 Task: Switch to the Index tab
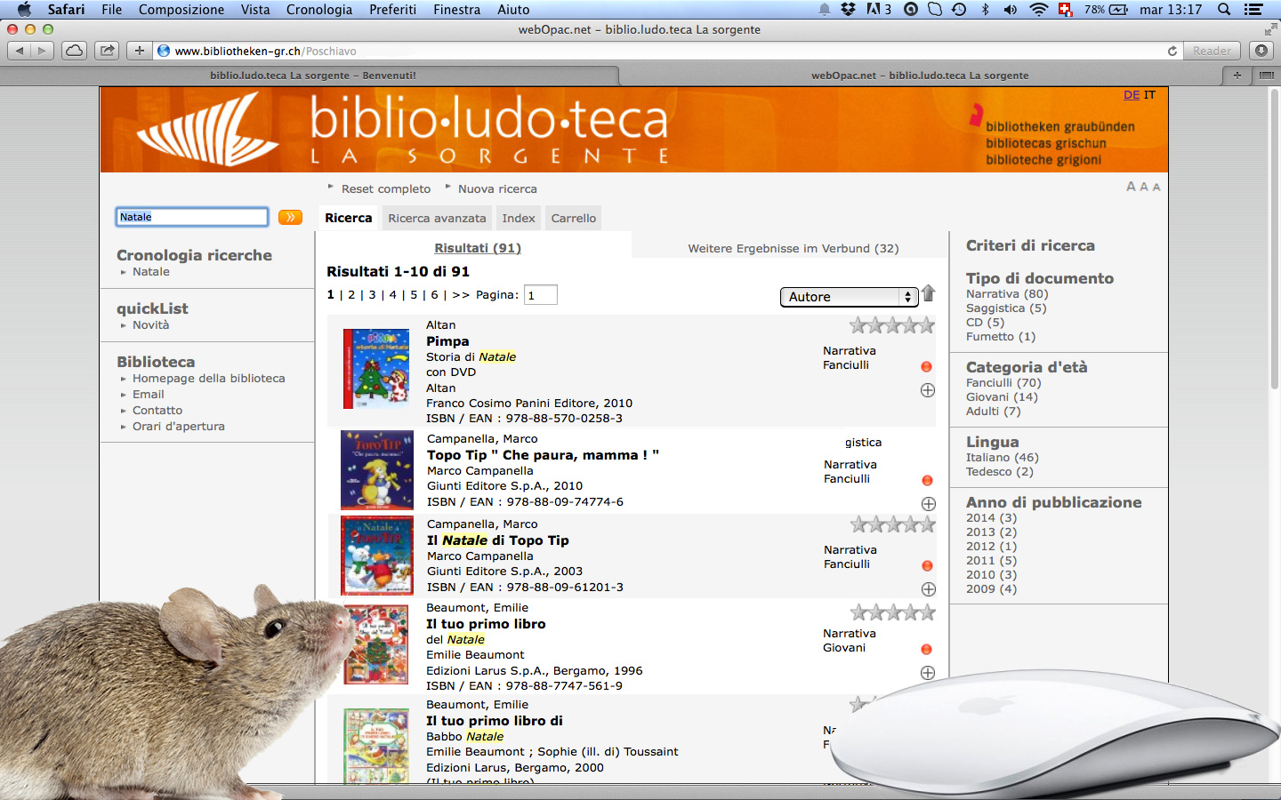coord(519,218)
